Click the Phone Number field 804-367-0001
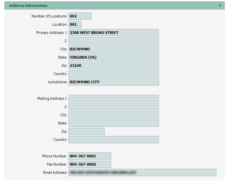This screenshot has height=184, width=231. (x=90, y=156)
